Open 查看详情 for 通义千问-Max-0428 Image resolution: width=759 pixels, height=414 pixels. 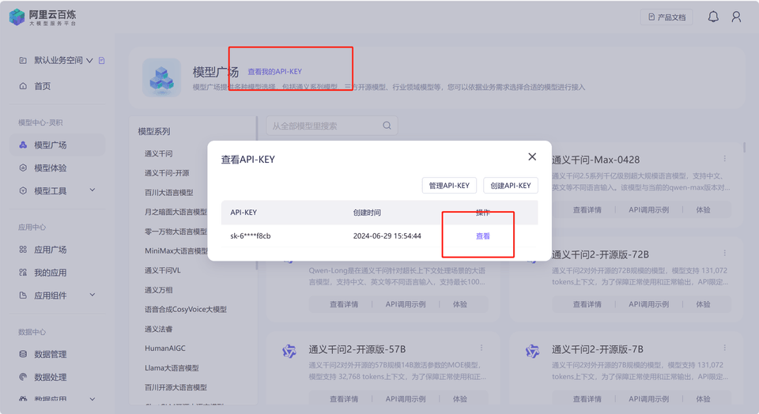[x=587, y=210]
